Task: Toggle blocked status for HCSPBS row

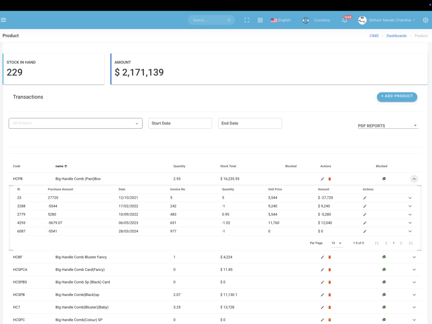Action: coord(384,282)
